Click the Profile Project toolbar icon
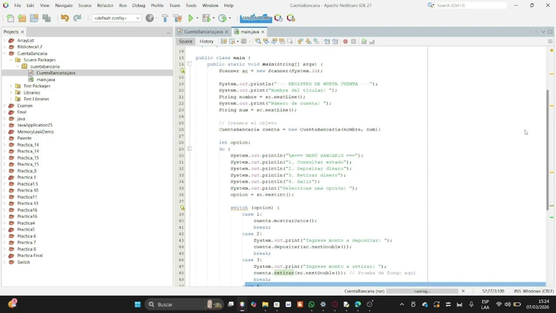 [x=222, y=18]
